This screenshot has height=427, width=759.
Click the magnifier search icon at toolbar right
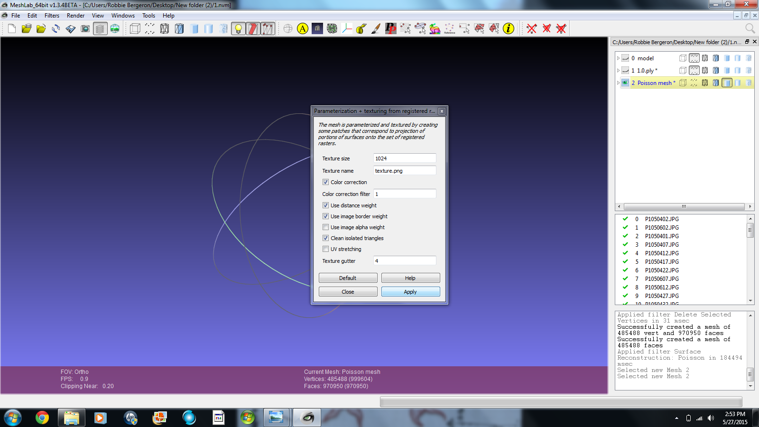click(750, 28)
